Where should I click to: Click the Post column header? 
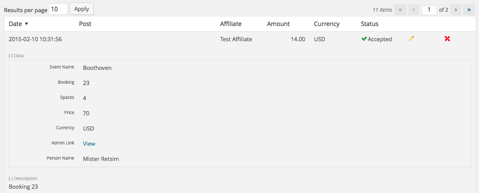click(85, 24)
